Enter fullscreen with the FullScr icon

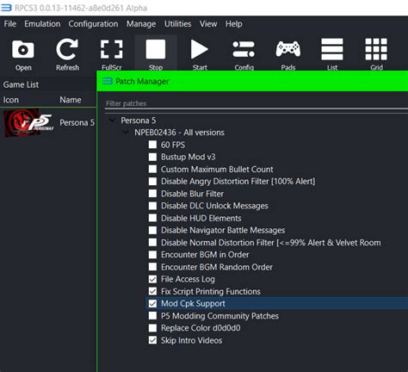pos(111,49)
